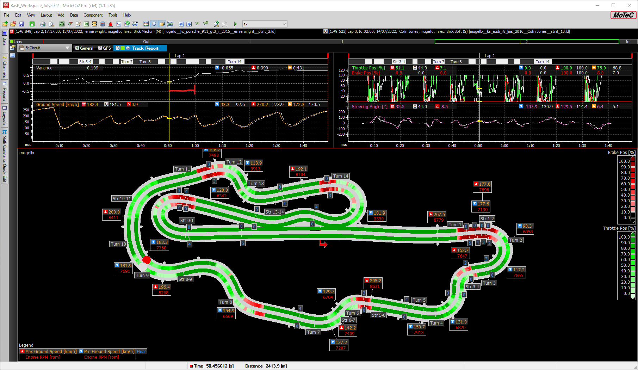Add a marker with the flag-plus icon
638x370 pixels.
point(206,24)
